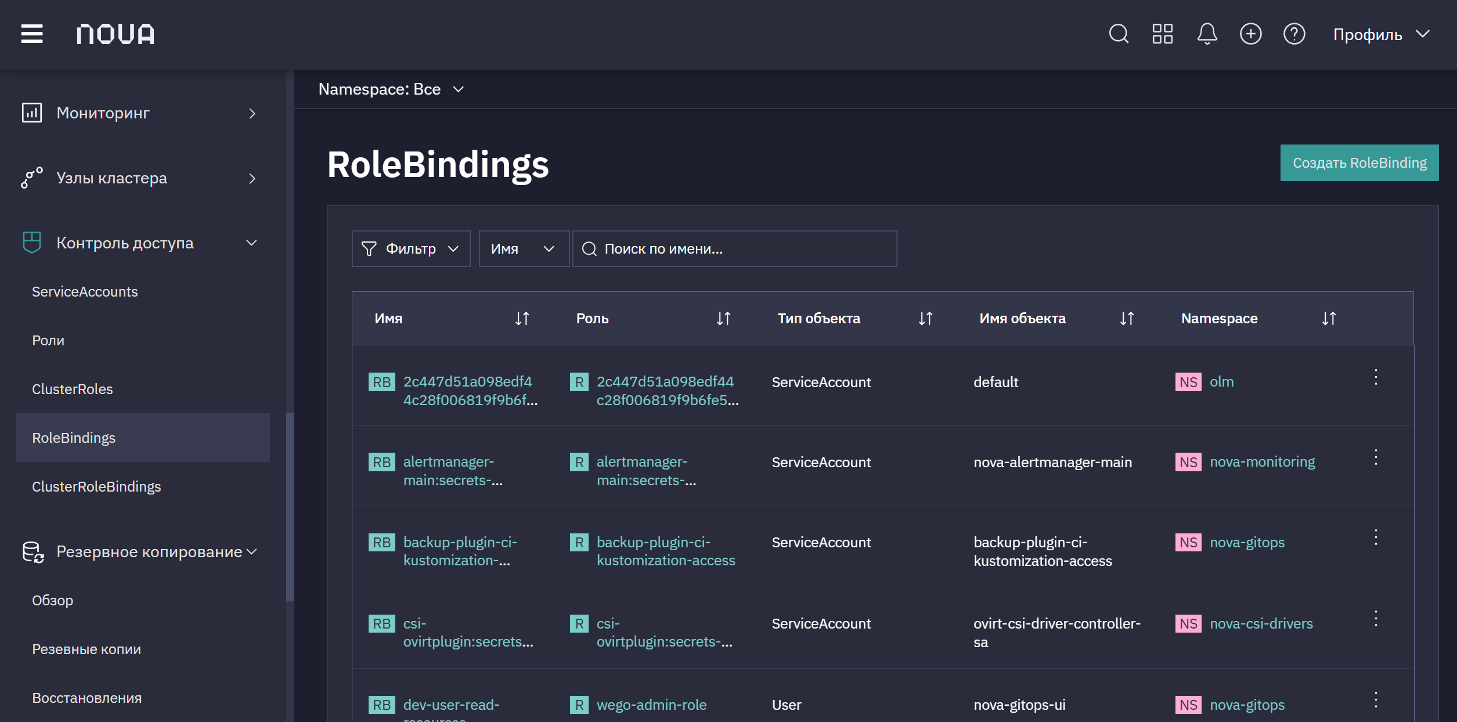Click R badge next to wego-admin-role

579,705
